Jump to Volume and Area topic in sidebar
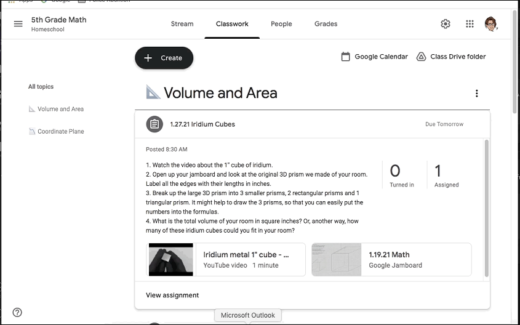520x325 pixels. (57, 109)
